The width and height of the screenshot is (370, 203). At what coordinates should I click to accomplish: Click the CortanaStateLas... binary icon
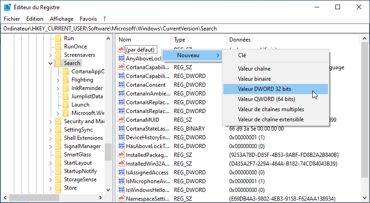pyautogui.click(x=121, y=128)
